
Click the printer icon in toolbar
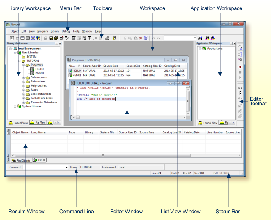point(108,38)
